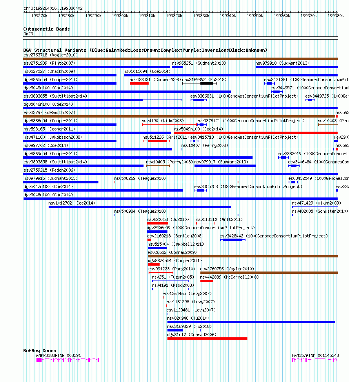349x382 pixels.
Task: Open the esv3366831 variant label
Action: (x=244, y=96)
